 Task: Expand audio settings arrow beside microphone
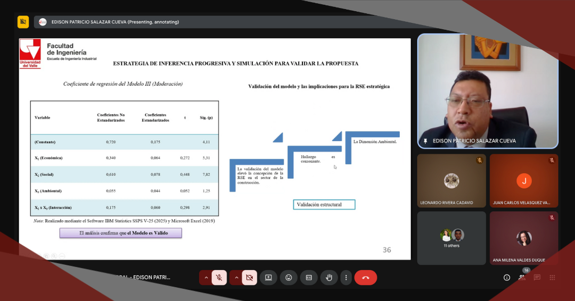click(206, 278)
